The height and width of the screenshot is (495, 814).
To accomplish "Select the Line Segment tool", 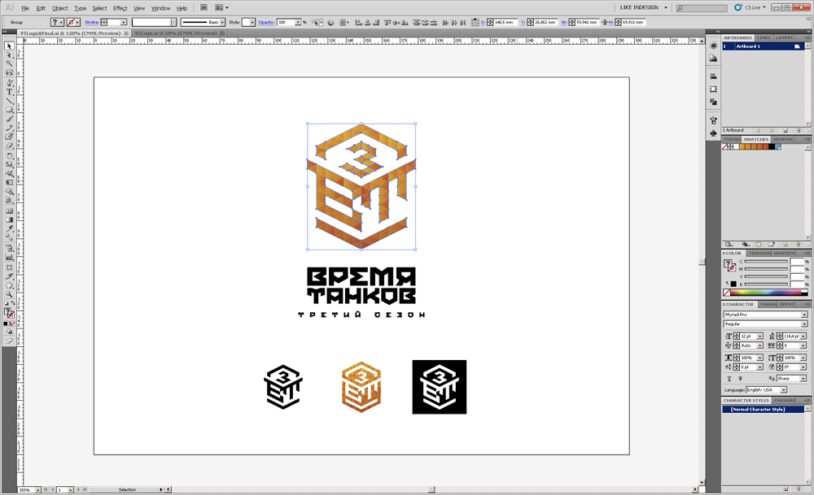I will (9, 101).
